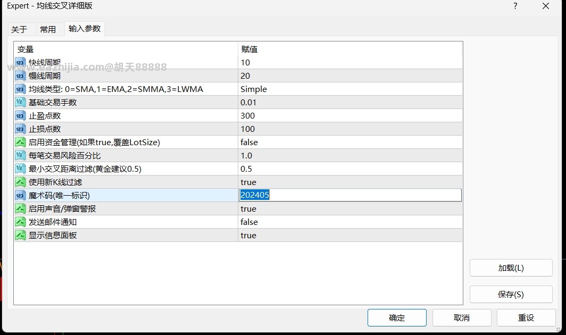Image resolution: width=566 pixels, height=335 pixels.
Task: Click the bool icon beside 启用声音/弹窗警报
Action: point(20,208)
